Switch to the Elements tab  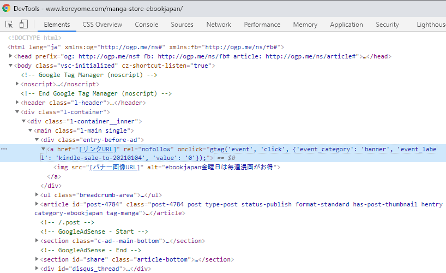coord(57,25)
